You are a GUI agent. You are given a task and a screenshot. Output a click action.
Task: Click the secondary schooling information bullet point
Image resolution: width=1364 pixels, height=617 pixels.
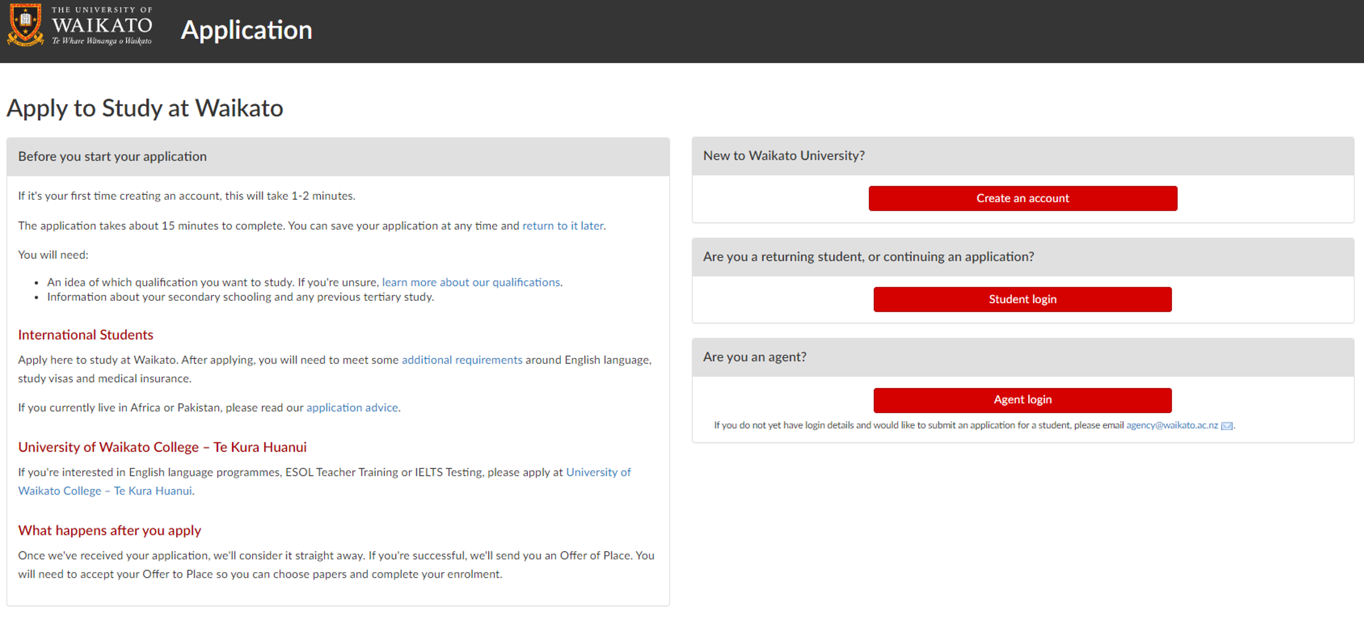pyautogui.click(x=240, y=297)
